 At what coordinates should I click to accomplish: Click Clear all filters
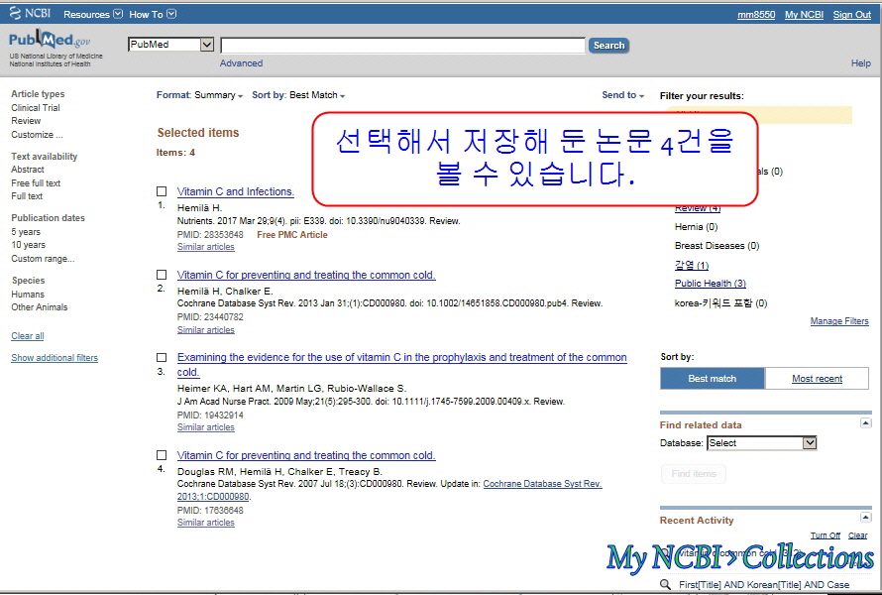[x=28, y=336]
